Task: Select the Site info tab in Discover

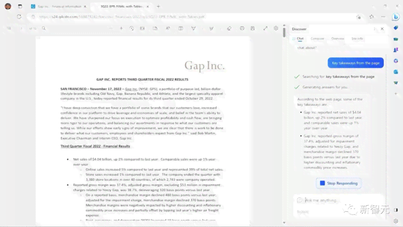Action: (x=357, y=39)
